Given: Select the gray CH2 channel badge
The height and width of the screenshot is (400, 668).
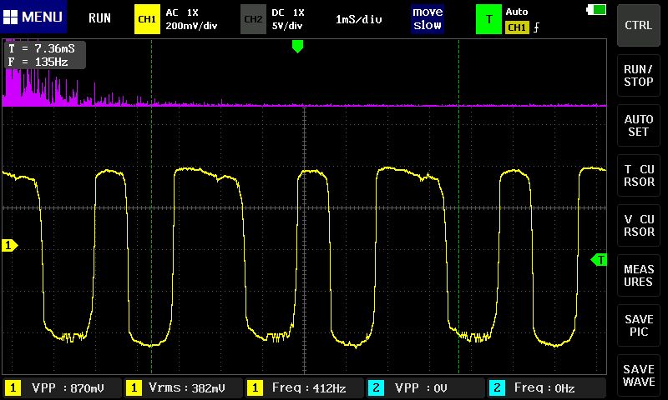Looking at the screenshot, I should pos(252,19).
